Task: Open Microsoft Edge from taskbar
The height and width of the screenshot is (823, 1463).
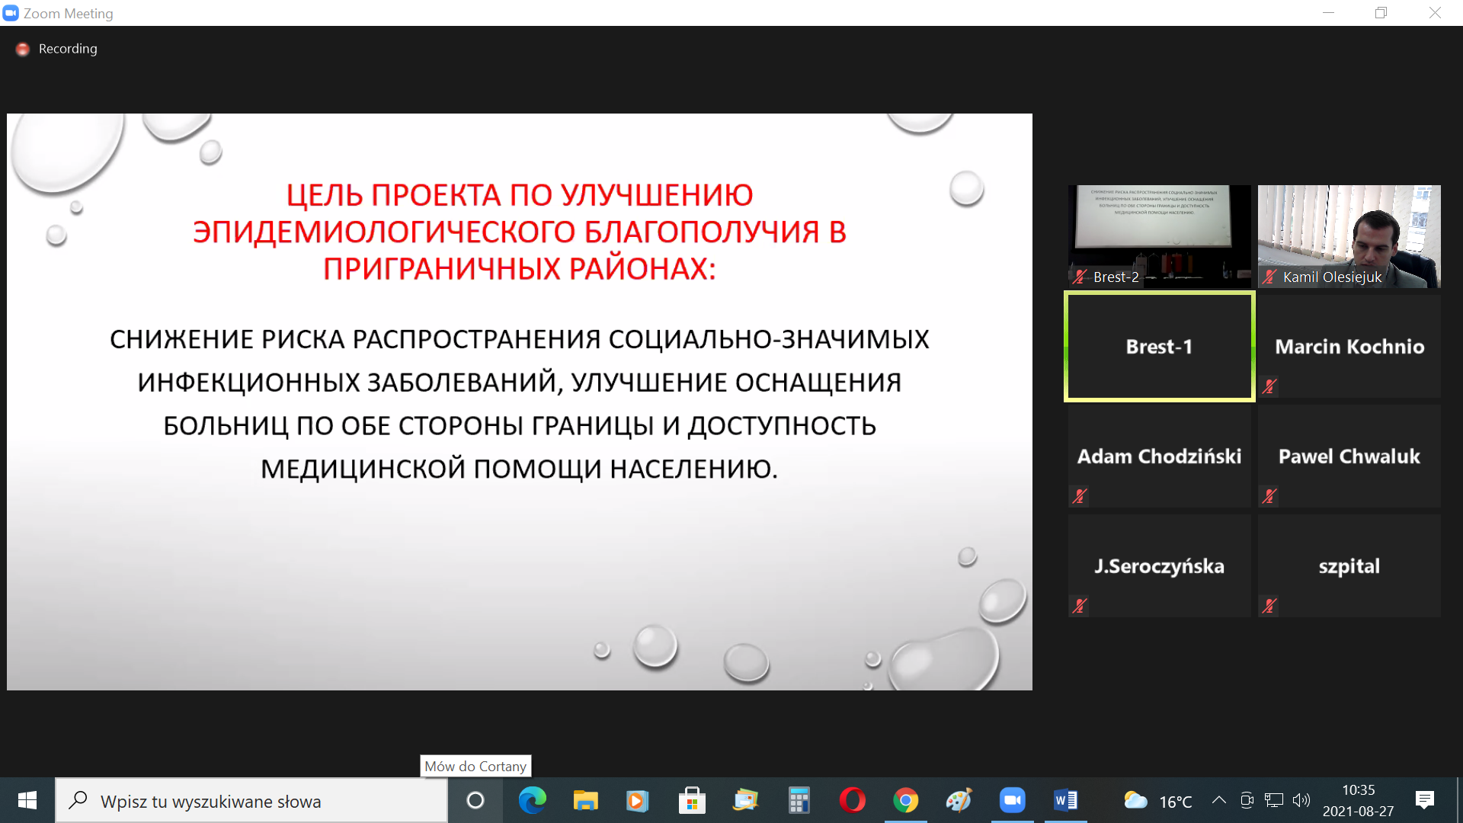Action: (x=532, y=800)
